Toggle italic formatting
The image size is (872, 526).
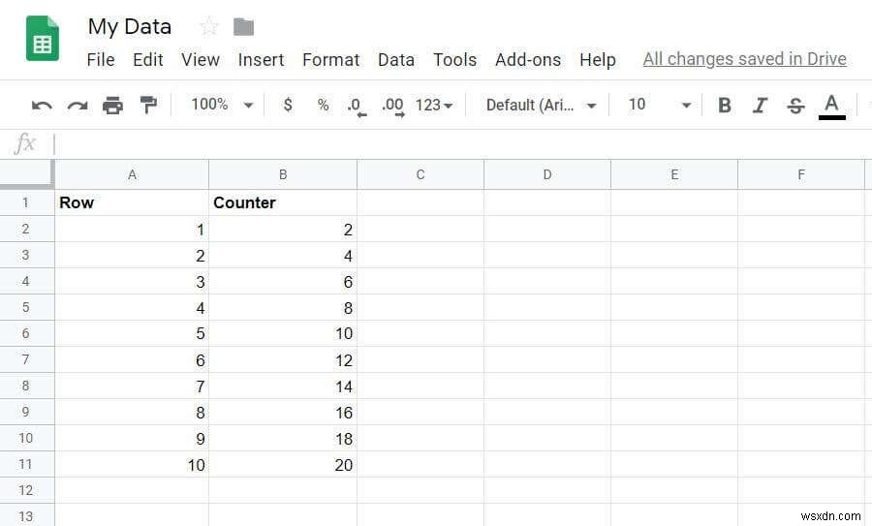760,106
